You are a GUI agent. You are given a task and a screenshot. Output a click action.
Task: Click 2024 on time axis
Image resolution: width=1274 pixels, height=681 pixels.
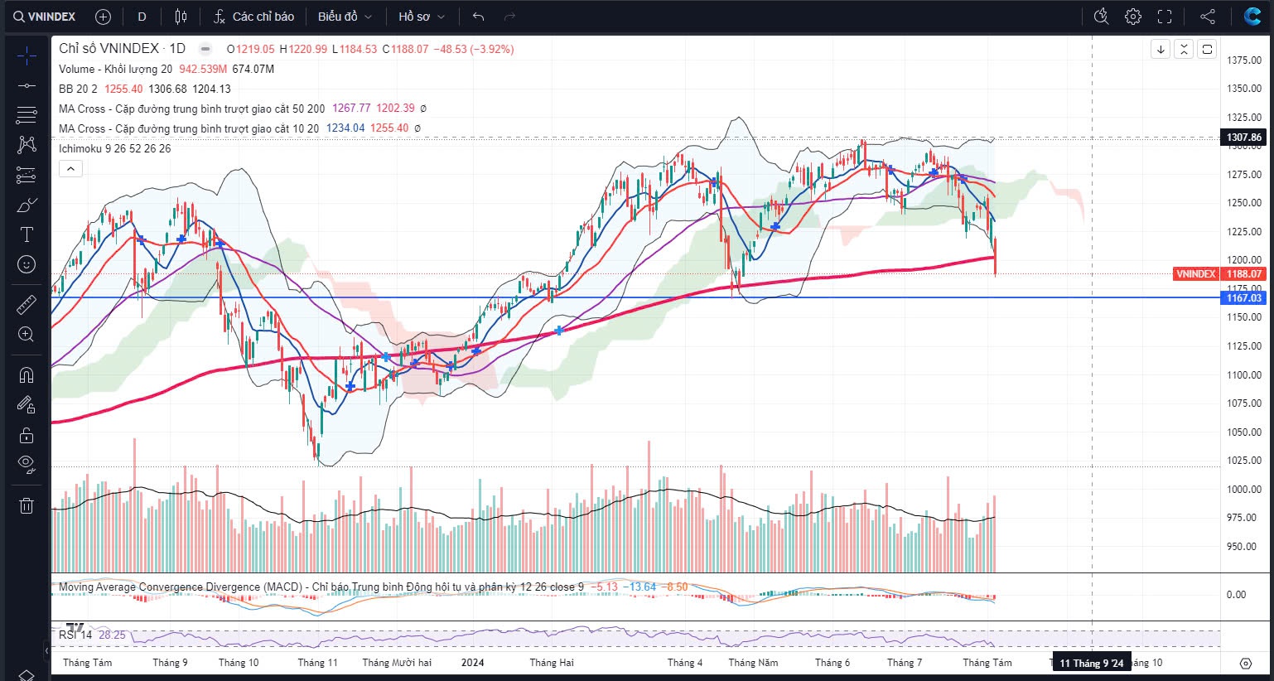[x=472, y=663]
